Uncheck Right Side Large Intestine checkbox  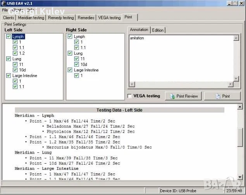pos(70,70)
